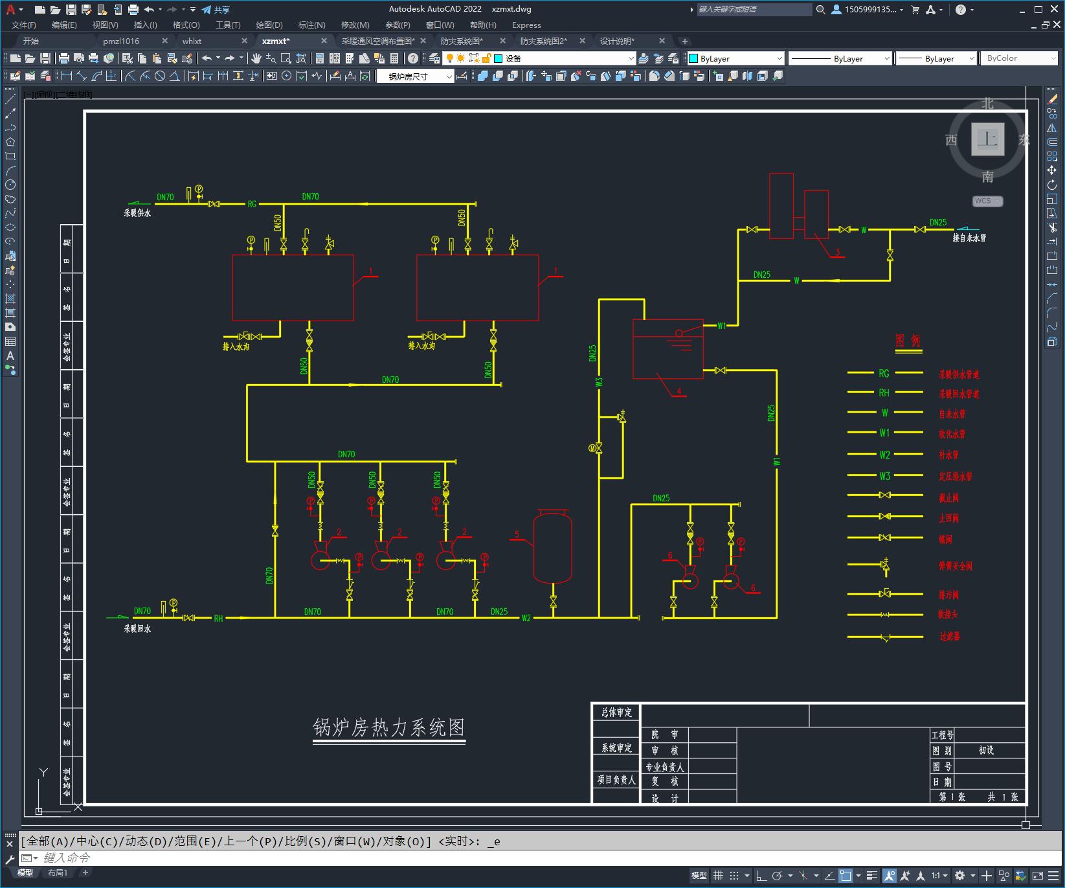Click the 上 face of the ViewCube
This screenshot has width=1065, height=888.
[x=988, y=139]
